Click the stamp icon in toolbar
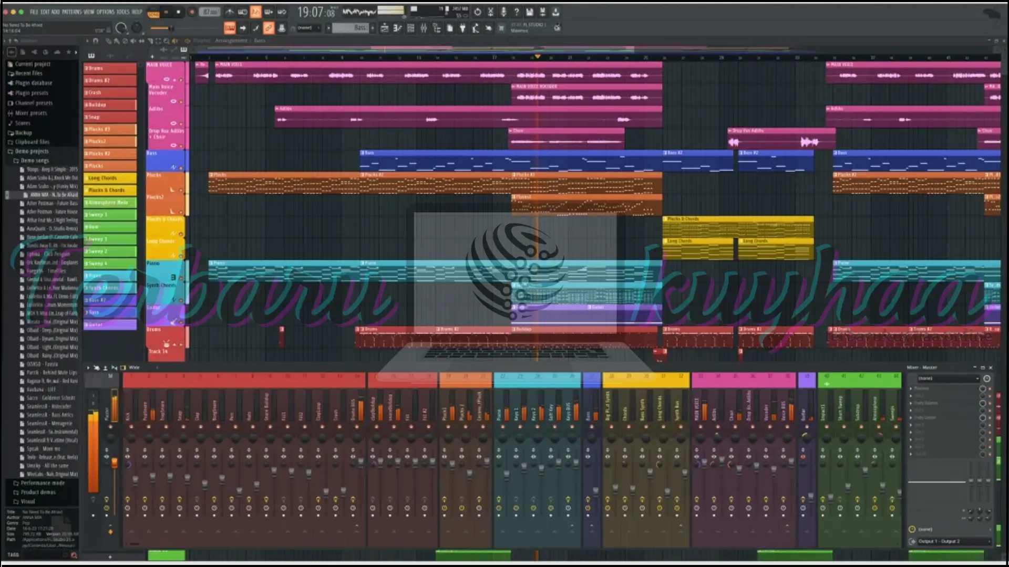The image size is (1009, 567). tap(282, 28)
